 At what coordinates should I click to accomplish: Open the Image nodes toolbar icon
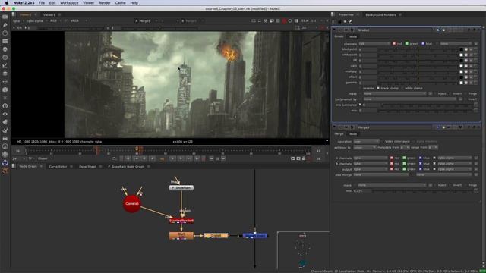[x=5, y=17]
